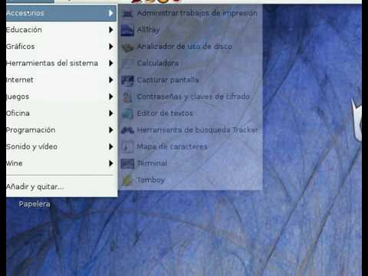The width and height of the screenshot is (368, 276).
Task: Select the Accesorios menu category
Action: pos(61,13)
